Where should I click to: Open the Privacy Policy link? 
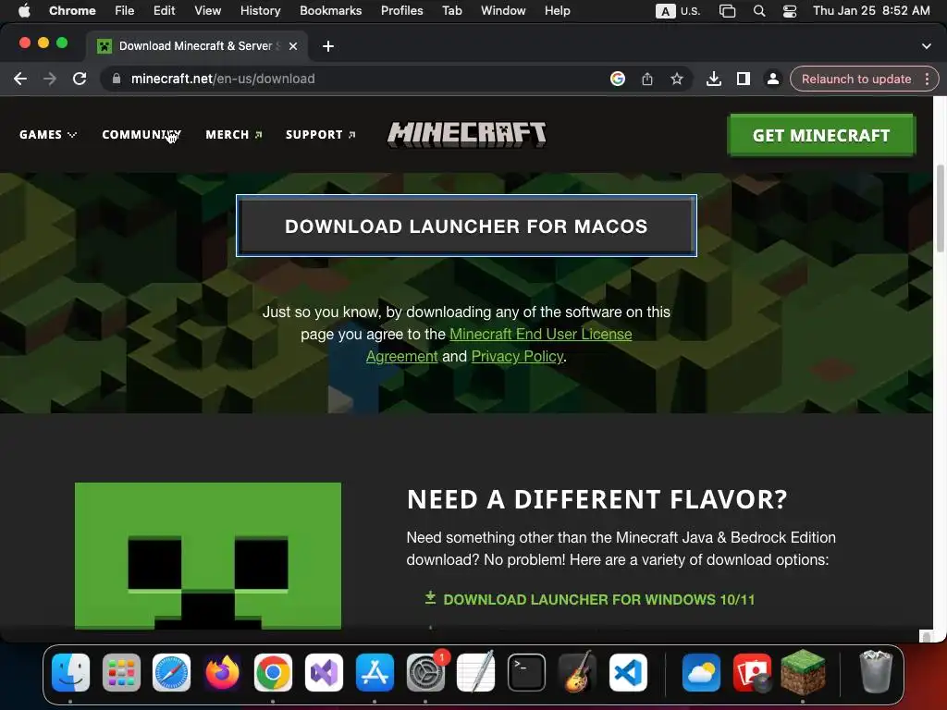pyautogui.click(x=517, y=356)
